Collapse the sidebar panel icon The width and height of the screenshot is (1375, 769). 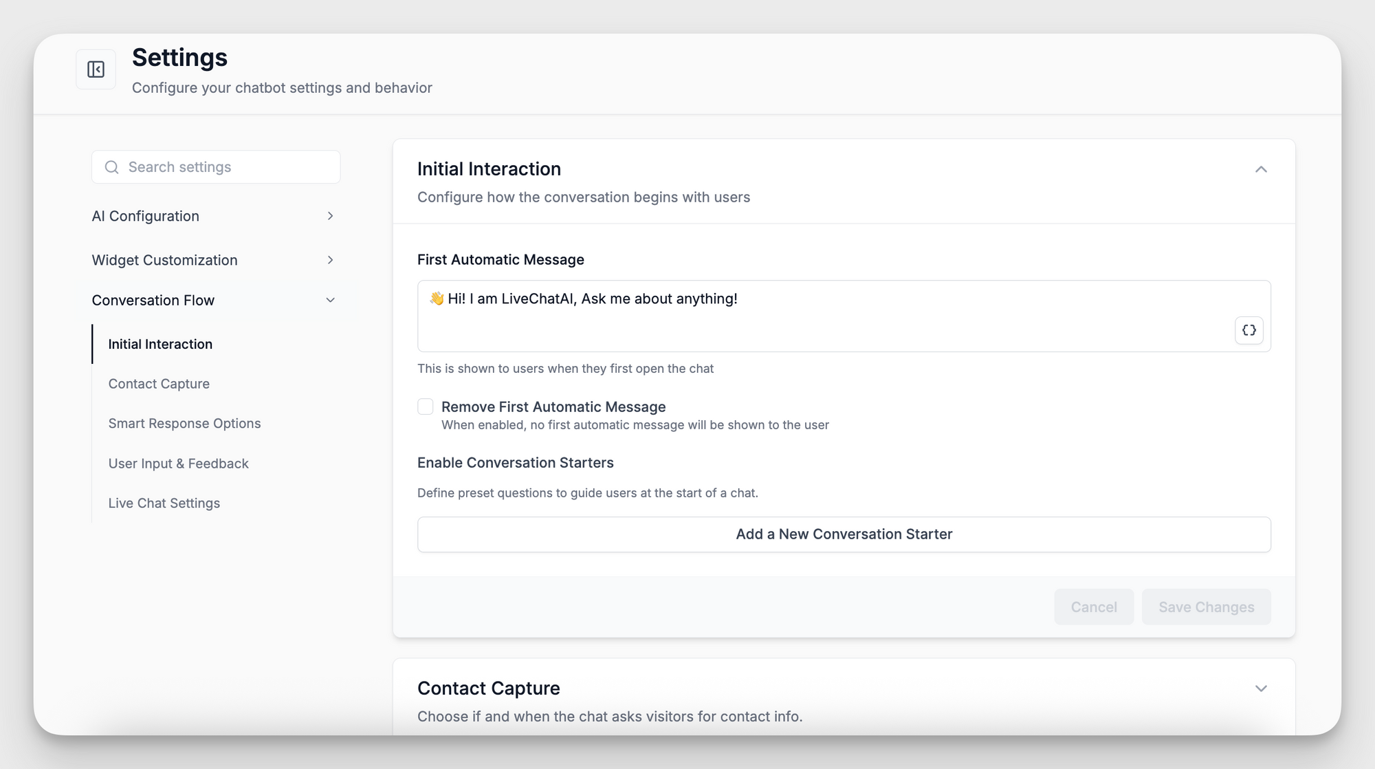coord(96,69)
